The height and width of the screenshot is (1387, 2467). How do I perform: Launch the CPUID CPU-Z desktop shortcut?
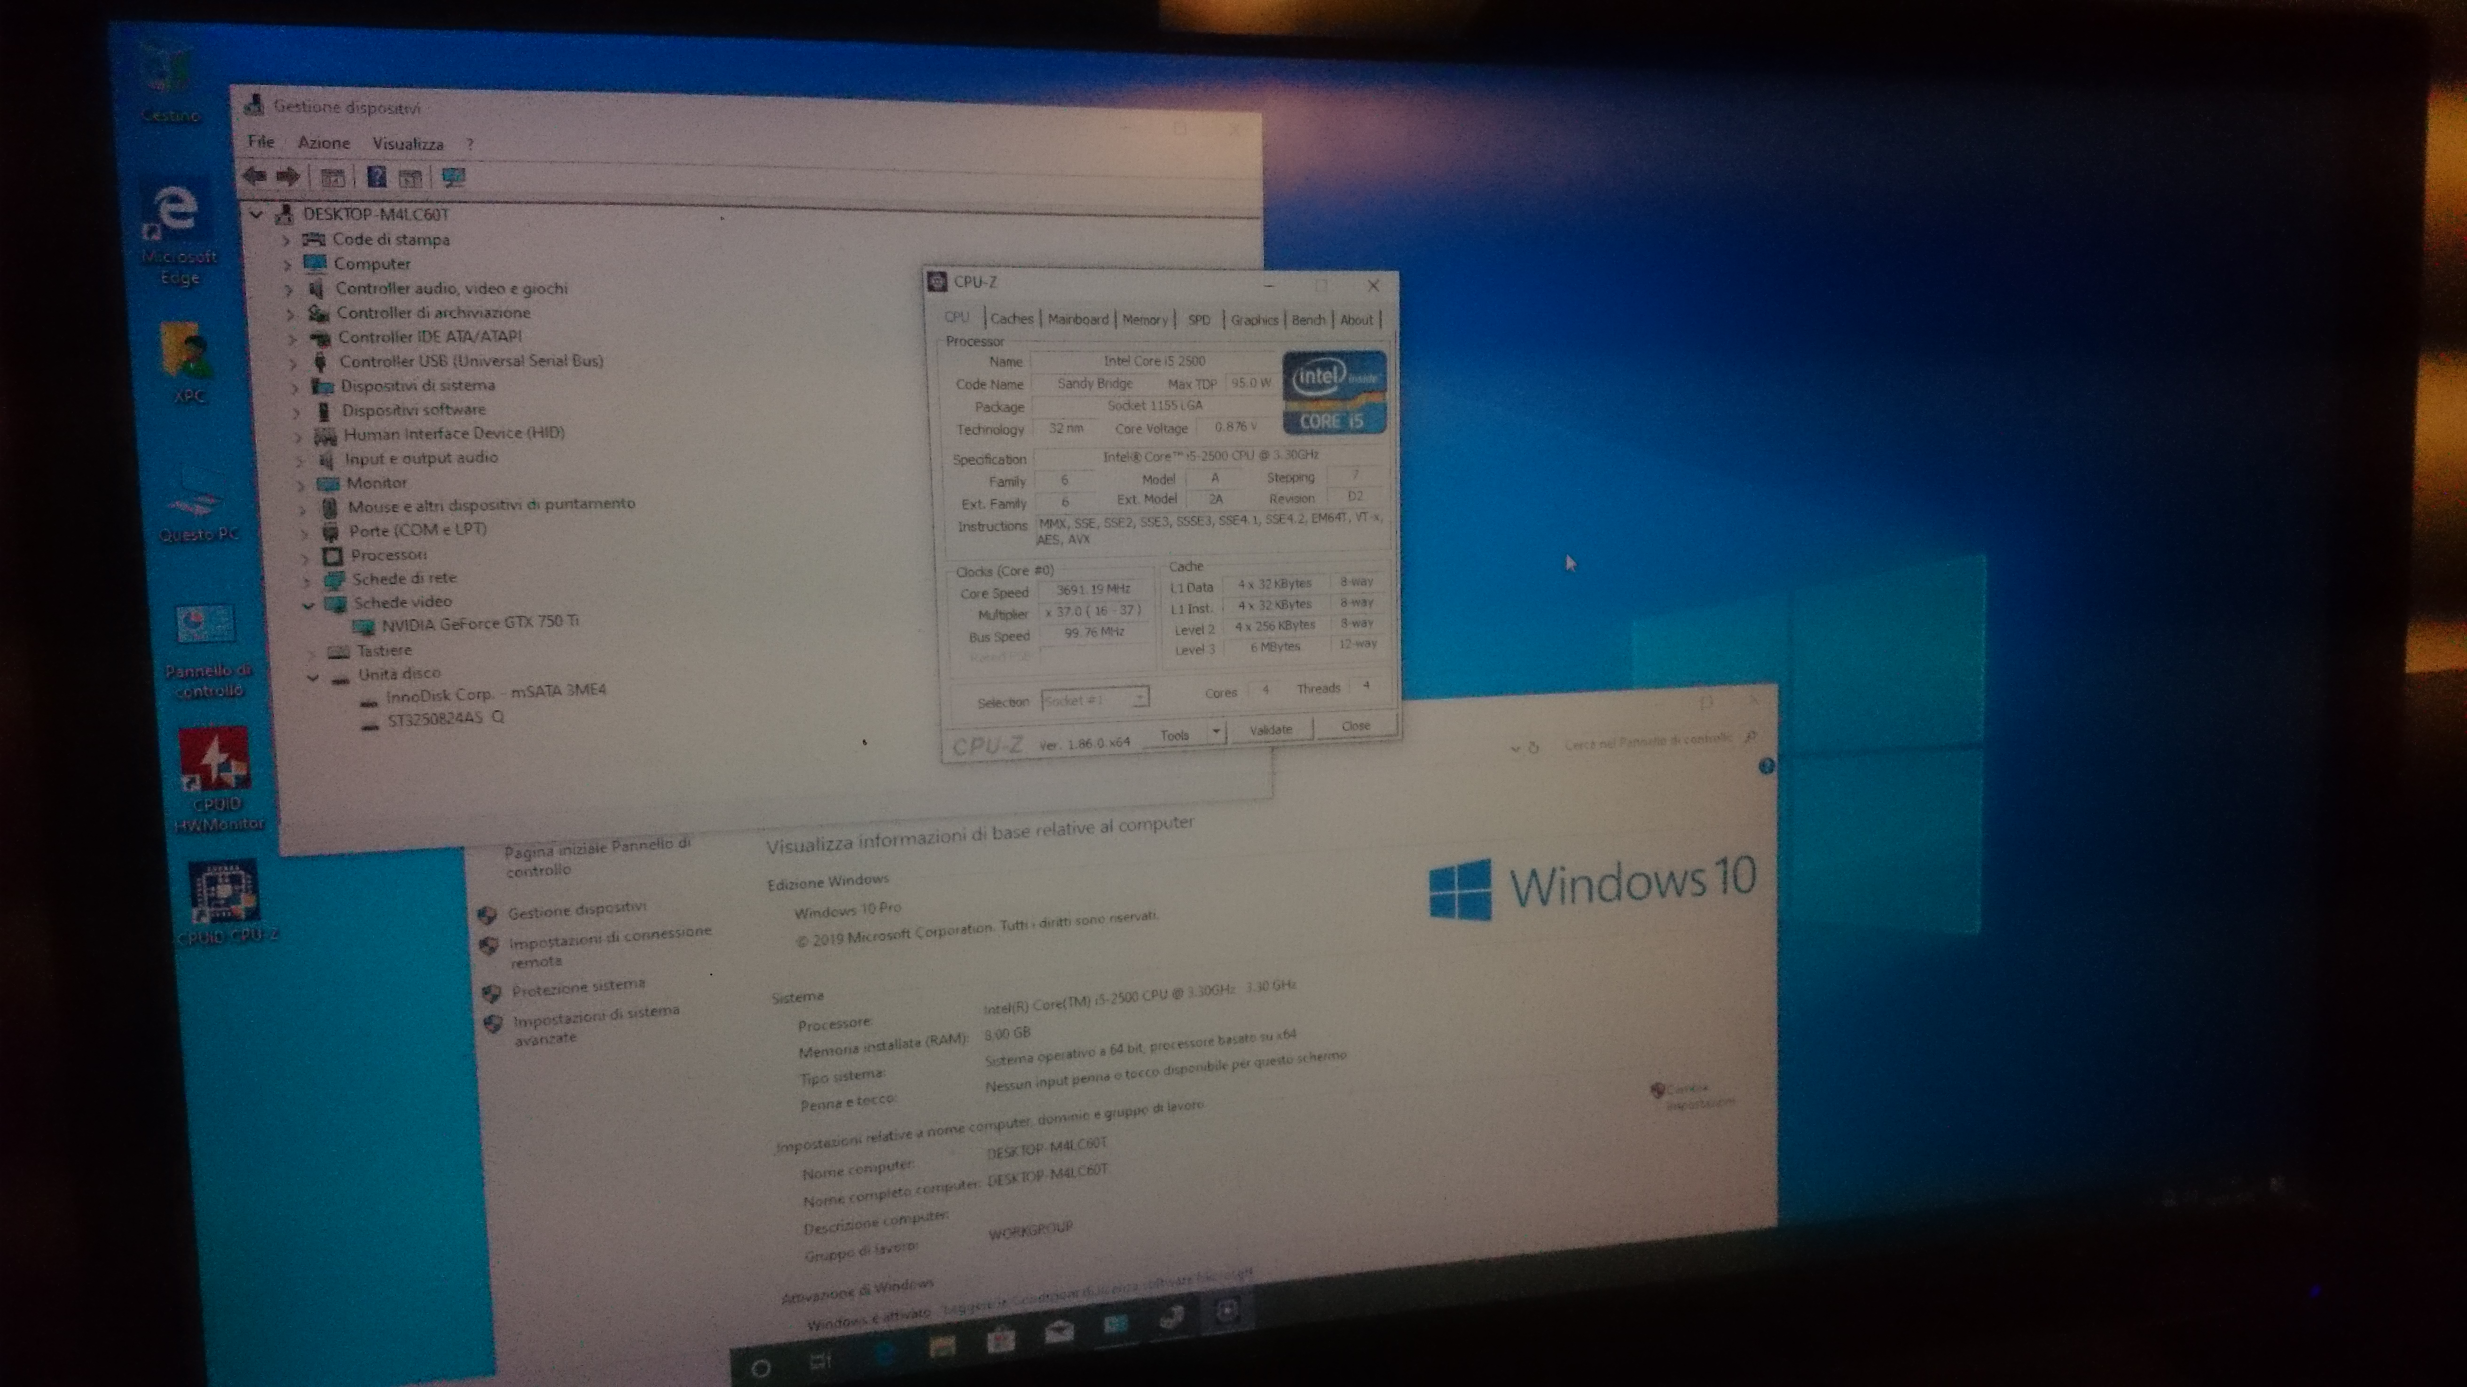226,903
